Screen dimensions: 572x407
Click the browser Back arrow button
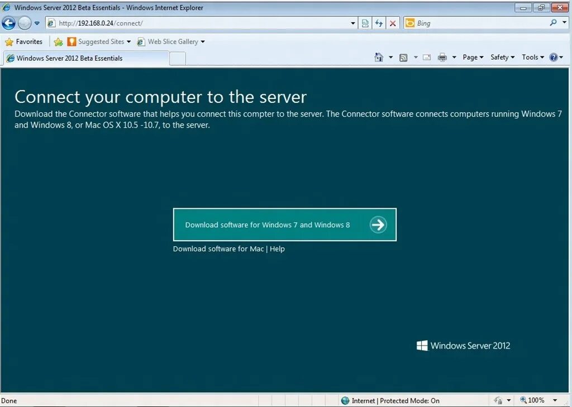pyautogui.click(x=8, y=23)
